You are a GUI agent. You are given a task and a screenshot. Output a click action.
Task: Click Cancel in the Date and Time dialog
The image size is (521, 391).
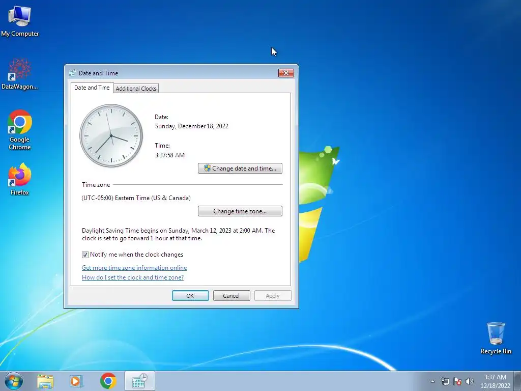point(231,296)
